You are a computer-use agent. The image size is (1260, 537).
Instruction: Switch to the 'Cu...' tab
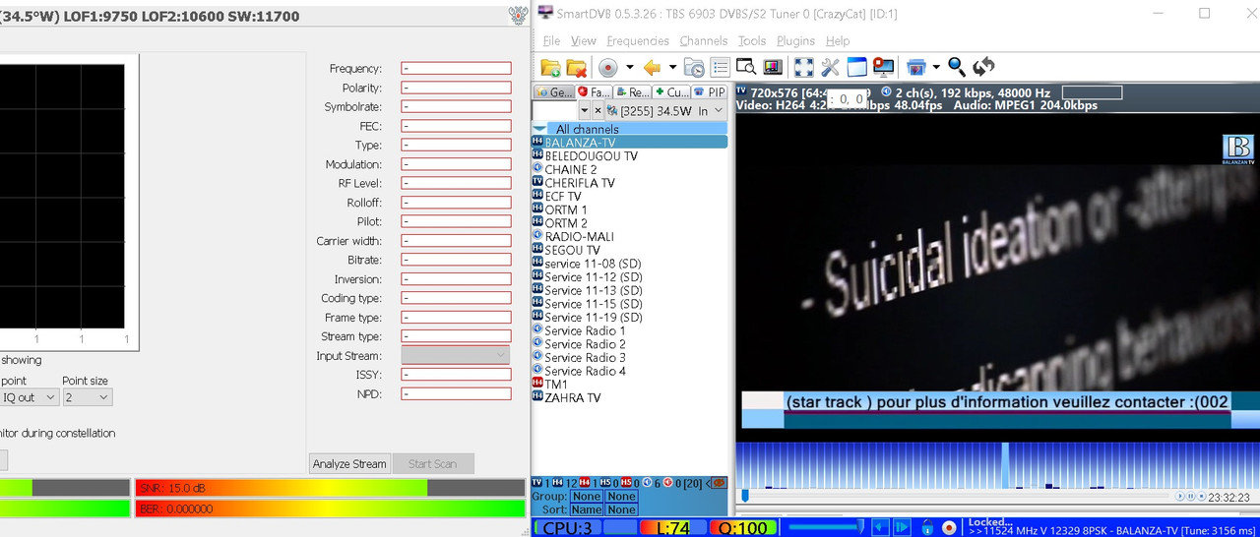coord(672,91)
